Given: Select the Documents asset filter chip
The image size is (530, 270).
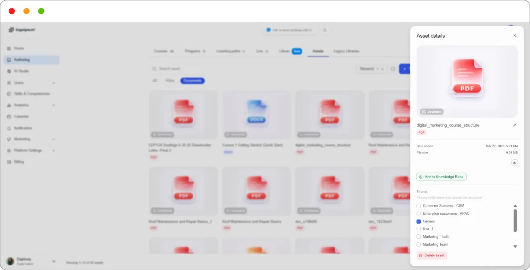Looking at the screenshot, I should click(193, 81).
